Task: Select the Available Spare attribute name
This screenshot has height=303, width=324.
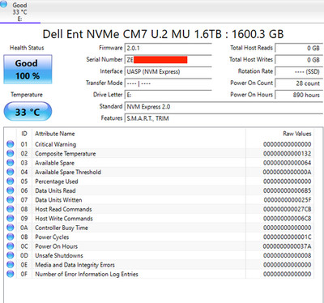Action: (x=54, y=163)
